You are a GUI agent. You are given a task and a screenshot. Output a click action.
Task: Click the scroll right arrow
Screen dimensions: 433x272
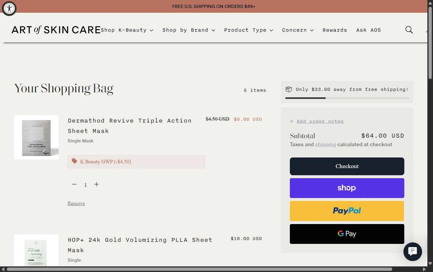pos(424,269)
